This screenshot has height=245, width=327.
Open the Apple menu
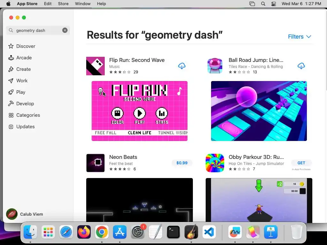click(8, 4)
